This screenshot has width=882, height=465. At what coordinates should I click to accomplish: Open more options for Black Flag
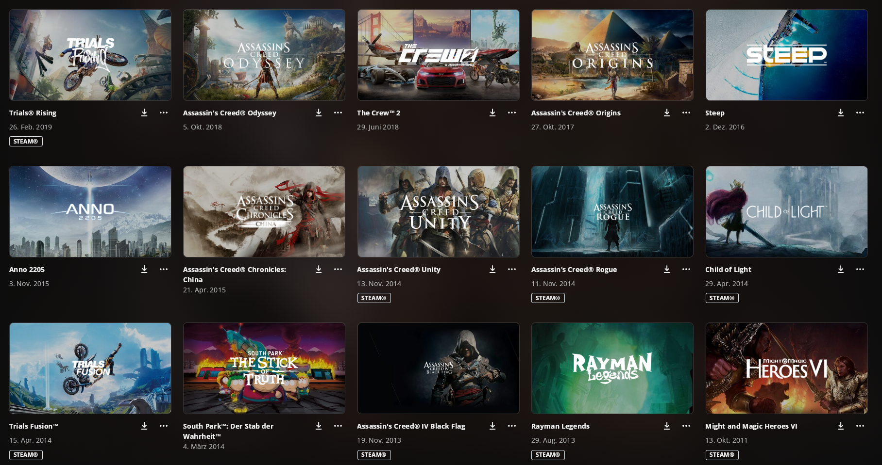click(x=512, y=426)
